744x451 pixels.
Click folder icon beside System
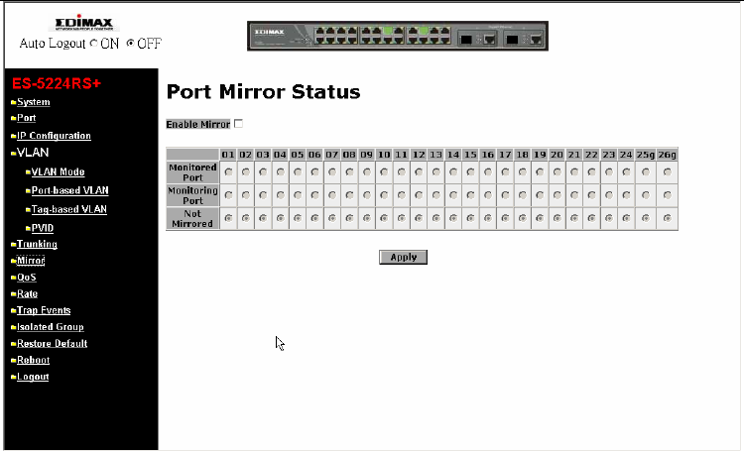click(13, 102)
